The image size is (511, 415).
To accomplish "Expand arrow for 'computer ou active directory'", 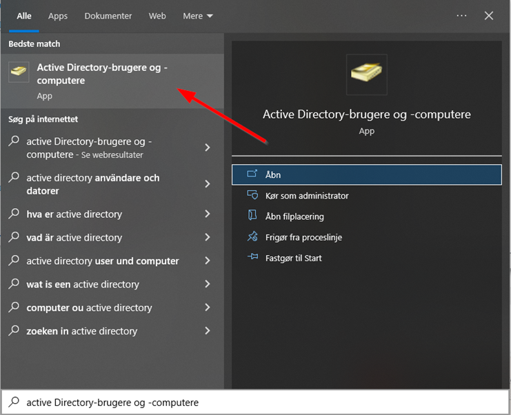I will pos(208,307).
